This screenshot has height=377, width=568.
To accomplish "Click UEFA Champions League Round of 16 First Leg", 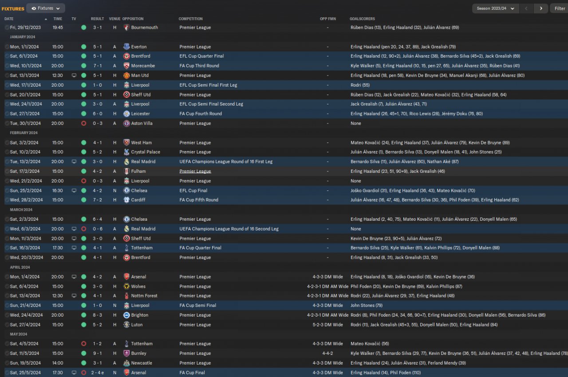I will point(226,162).
